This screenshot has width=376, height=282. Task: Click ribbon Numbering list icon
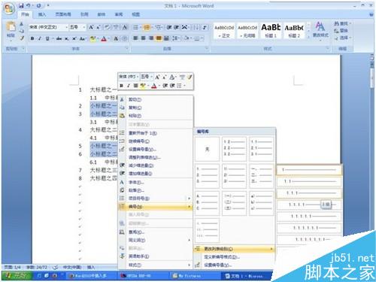tap(147, 27)
